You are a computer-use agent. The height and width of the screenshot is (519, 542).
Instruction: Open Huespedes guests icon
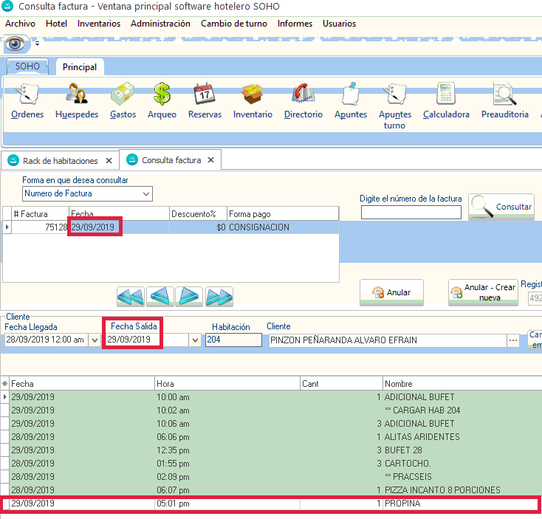[x=76, y=100]
